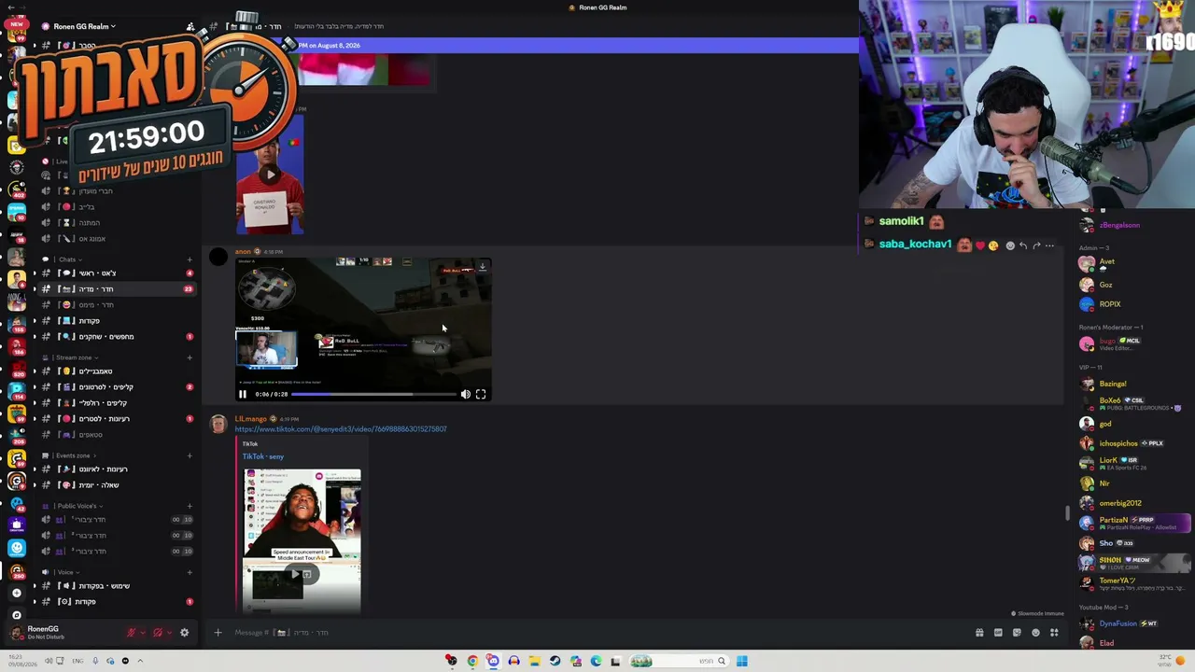The image size is (1195, 672).
Task: Create a channel in Stream zone category
Action: [x=190, y=357]
